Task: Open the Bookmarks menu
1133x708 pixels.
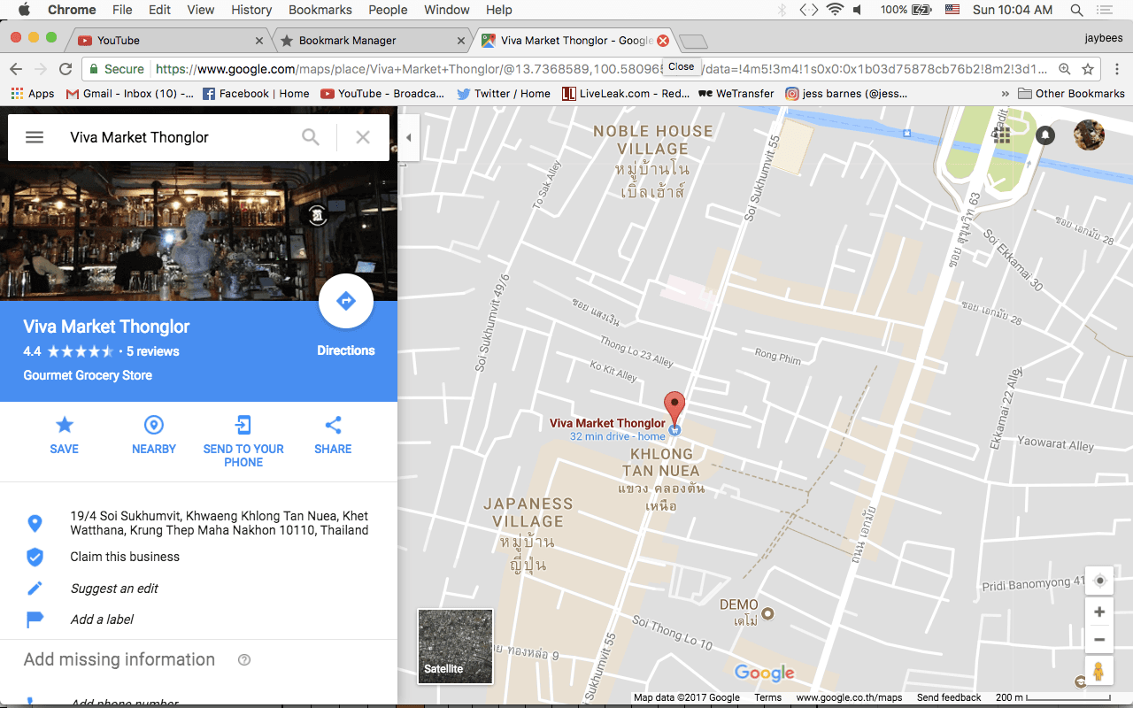Action: click(x=320, y=10)
